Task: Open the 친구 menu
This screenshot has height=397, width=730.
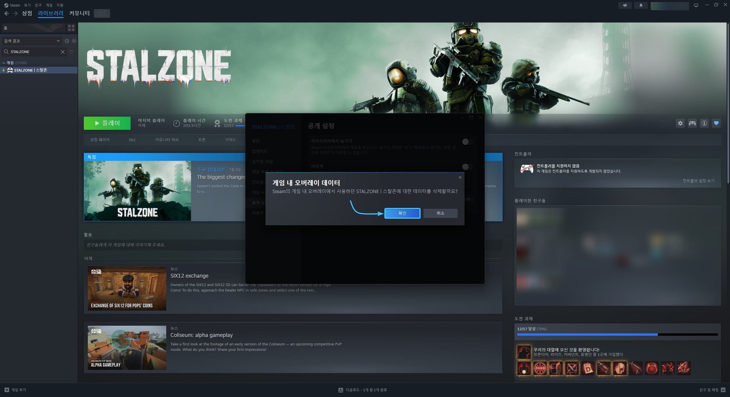Action: coord(38,5)
